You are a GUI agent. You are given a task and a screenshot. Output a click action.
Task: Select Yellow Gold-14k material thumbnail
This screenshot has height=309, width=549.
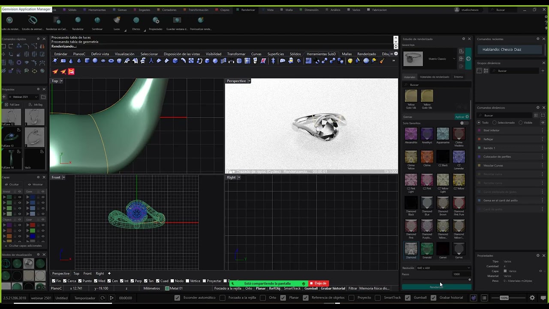tap(411, 96)
